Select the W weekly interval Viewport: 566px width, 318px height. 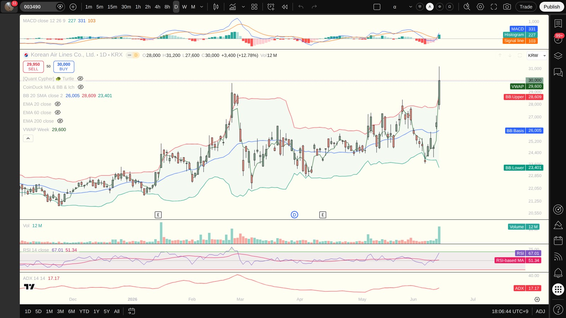(184, 7)
